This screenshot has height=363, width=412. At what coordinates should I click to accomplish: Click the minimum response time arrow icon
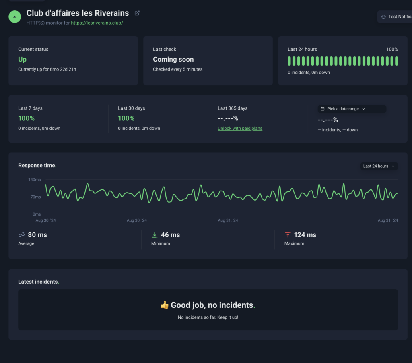click(x=154, y=235)
